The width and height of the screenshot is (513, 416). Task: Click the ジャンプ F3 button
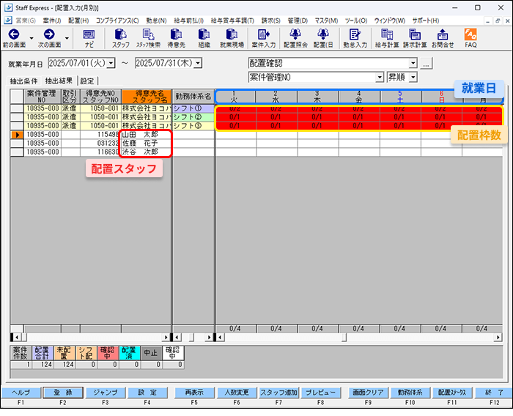point(106,393)
